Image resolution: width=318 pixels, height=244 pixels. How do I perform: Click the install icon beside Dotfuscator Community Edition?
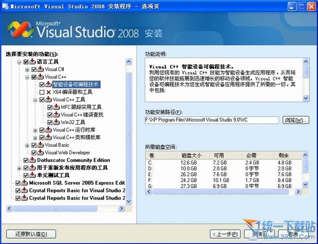pyautogui.click(x=32, y=160)
